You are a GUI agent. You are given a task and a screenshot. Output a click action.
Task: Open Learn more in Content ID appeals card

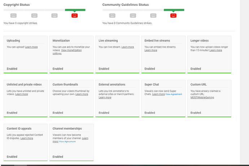[x=27, y=138]
